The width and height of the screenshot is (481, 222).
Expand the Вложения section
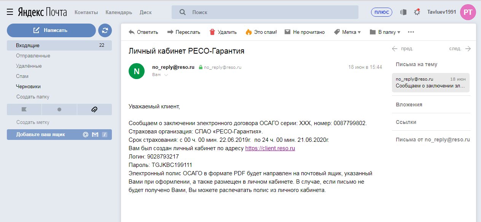tap(409, 105)
